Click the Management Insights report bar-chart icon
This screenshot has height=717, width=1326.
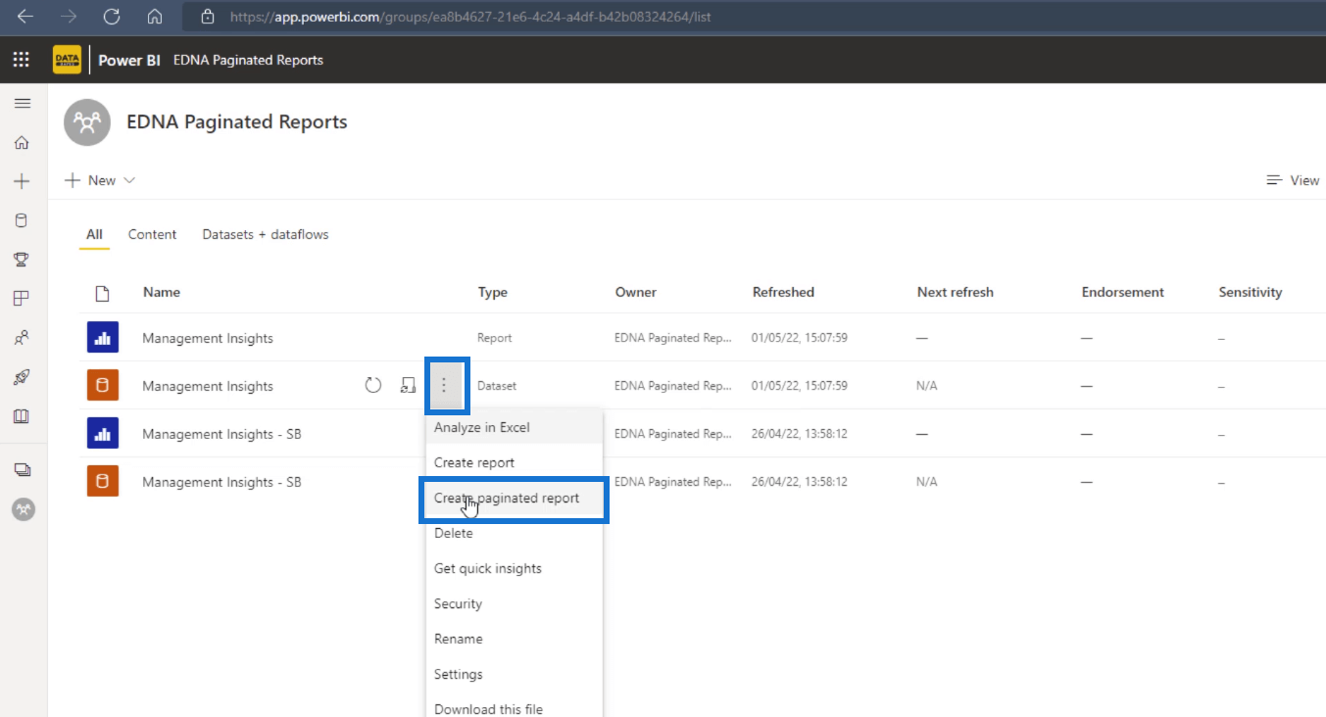point(103,338)
